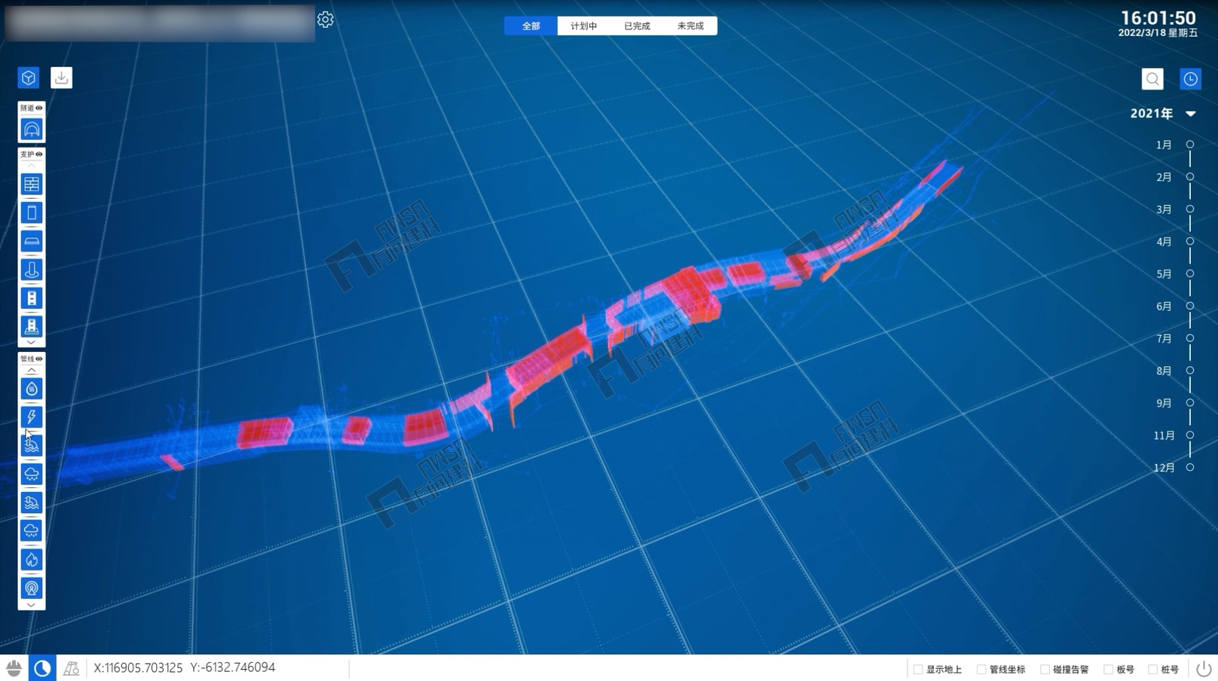The height and width of the screenshot is (681, 1218).
Task: Select the vertical panel support icon
Action: click(x=32, y=212)
